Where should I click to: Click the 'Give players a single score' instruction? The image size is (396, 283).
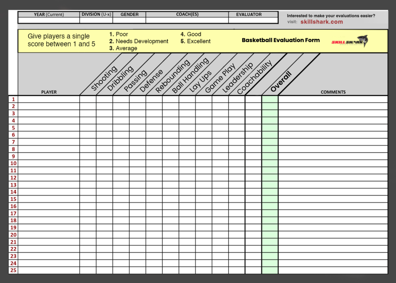tap(61, 40)
